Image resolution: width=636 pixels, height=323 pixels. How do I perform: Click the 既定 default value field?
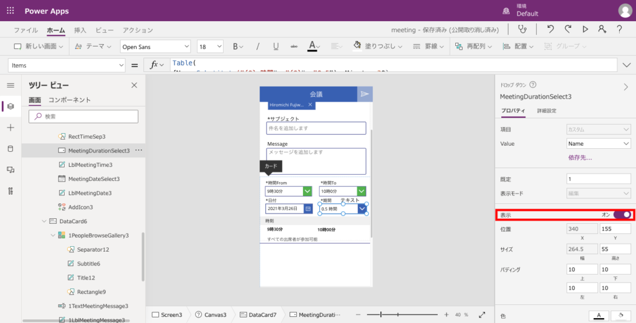[598, 179]
